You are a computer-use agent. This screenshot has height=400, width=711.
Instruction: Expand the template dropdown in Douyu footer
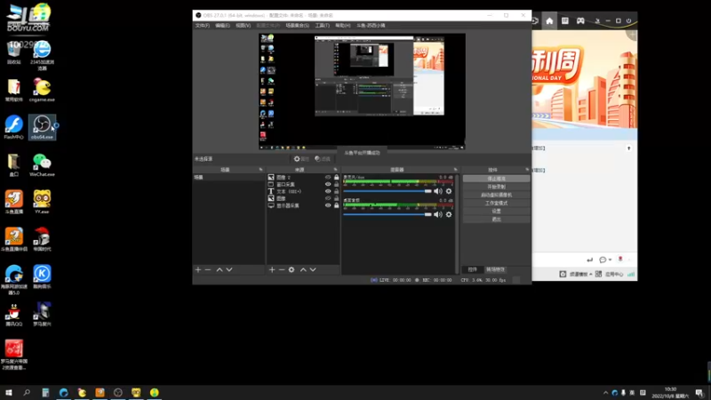point(590,274)
